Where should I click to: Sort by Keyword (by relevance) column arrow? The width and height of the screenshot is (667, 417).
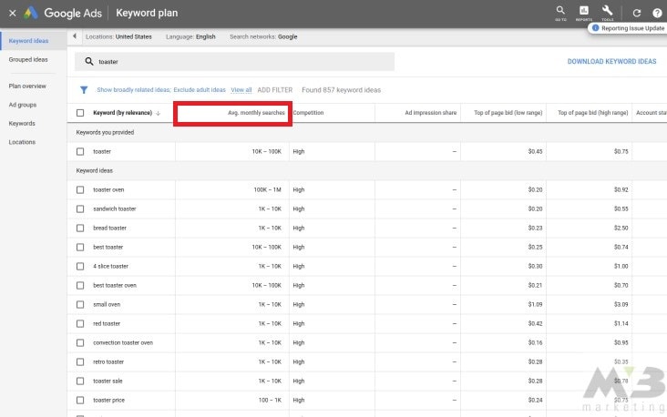click(158, 113)
